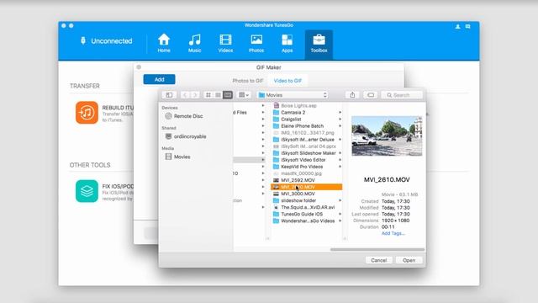The image size is (538, 303).
Task: Toggle the file dialog sidebar button
Action: (x=169, y=95)
